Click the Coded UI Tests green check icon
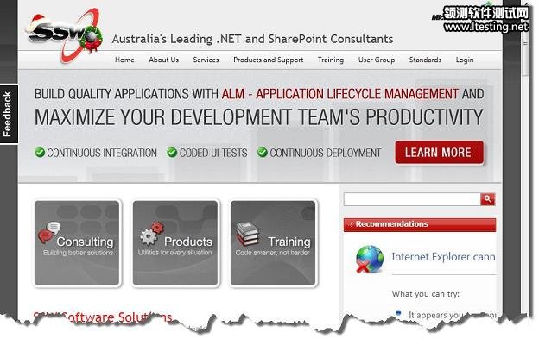 coord(172,153)
